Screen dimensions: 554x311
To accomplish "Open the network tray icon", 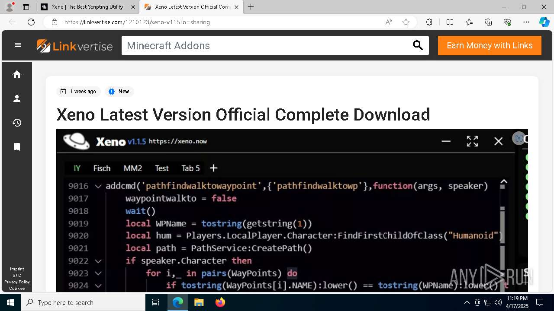I will tap(488, 302).
